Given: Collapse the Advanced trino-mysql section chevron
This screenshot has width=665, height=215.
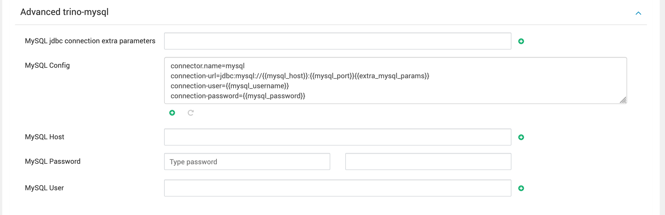Looking at the screenshot, I should [x=638, y=13].
